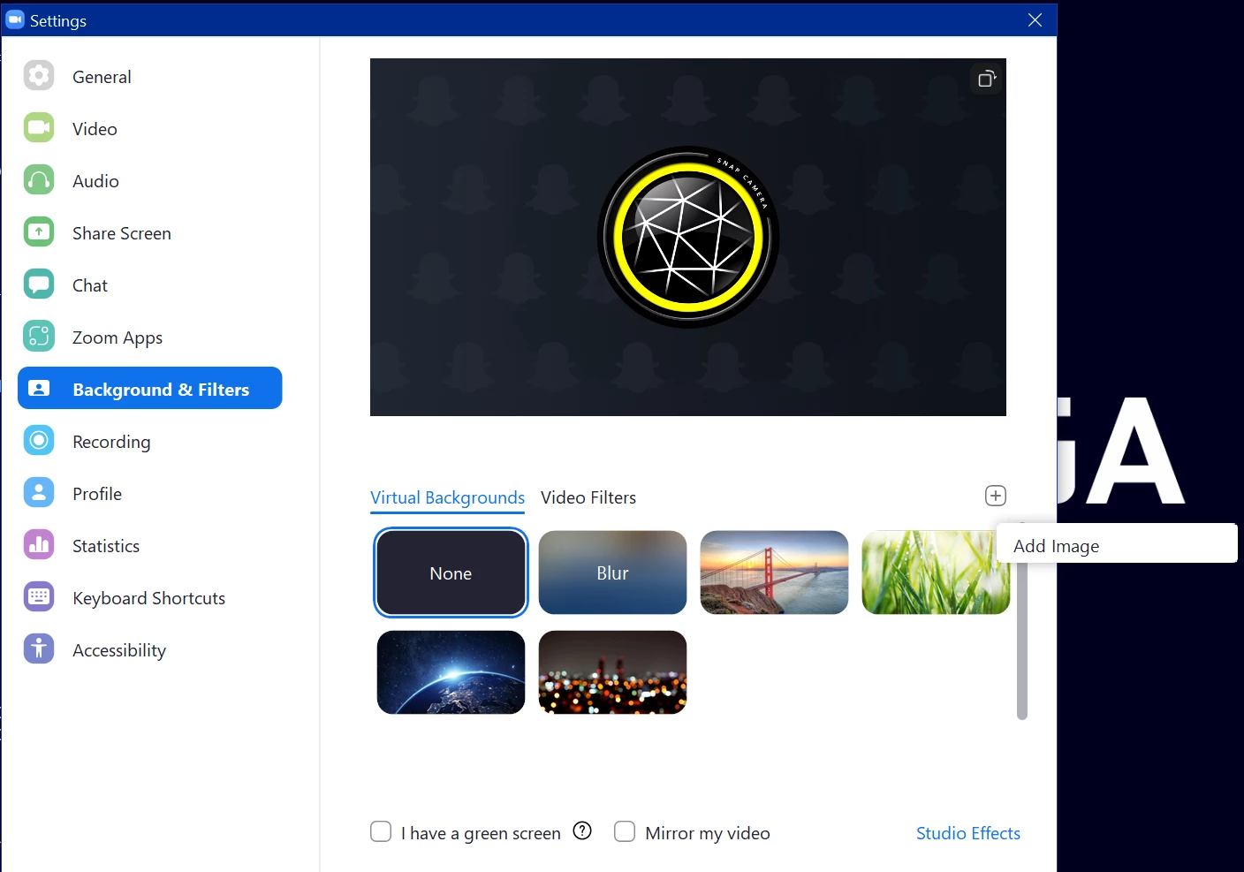Select the None background option

click(451, 572)
